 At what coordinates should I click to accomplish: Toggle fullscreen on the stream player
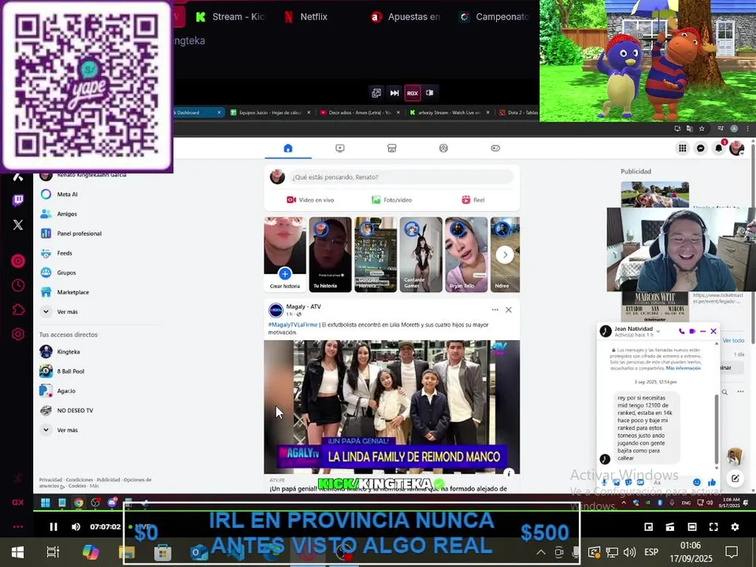pos(713,527)
